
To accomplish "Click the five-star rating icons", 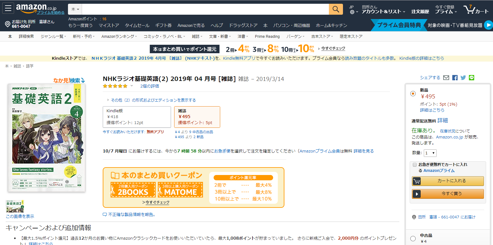I will 115,86.
